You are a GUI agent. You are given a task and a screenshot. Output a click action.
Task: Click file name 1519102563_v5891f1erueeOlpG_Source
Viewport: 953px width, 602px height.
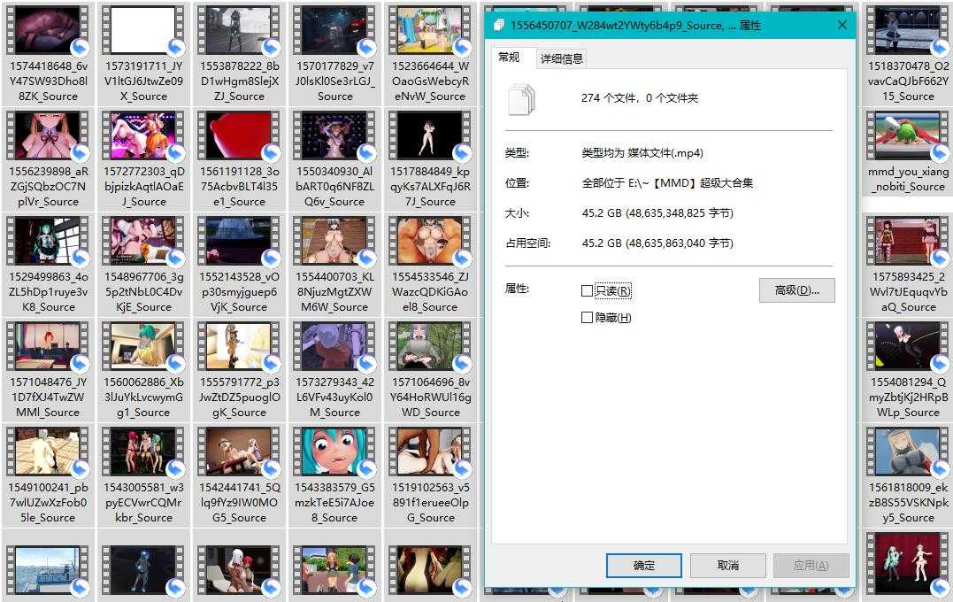click(x=430, y=502)
